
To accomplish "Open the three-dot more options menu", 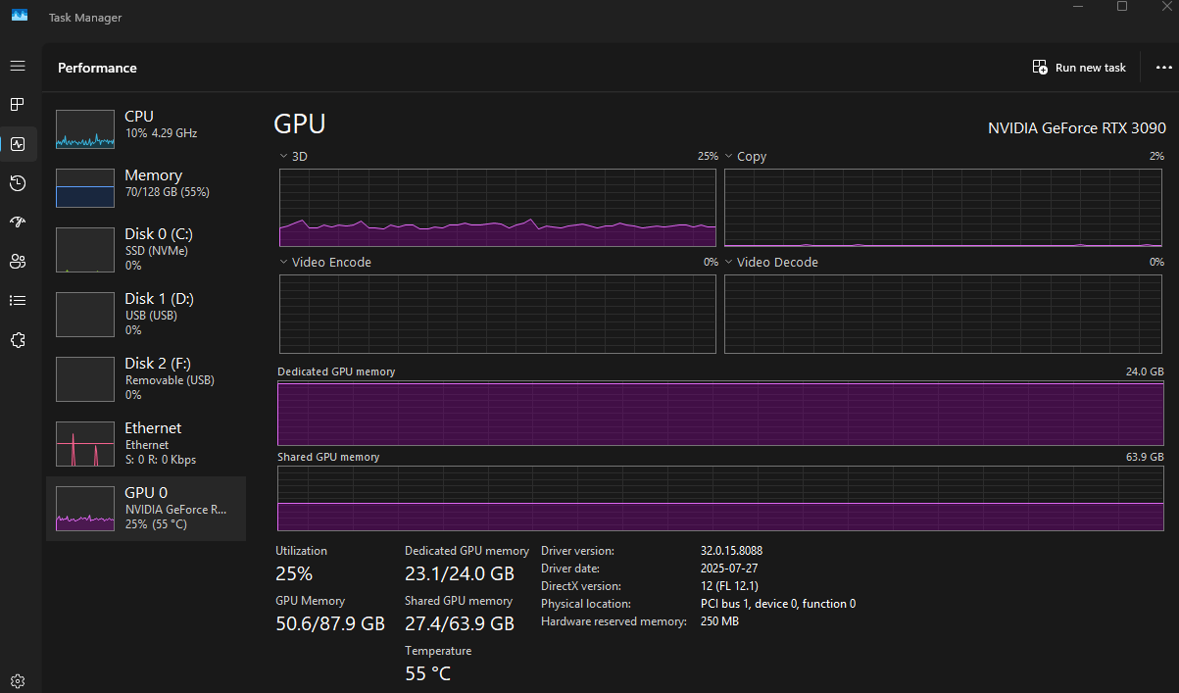I will pyautogui.click(x=1163, y=68).
